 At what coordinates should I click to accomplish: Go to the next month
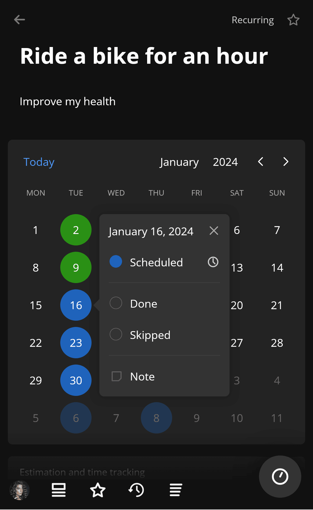(x=286, y=162)
